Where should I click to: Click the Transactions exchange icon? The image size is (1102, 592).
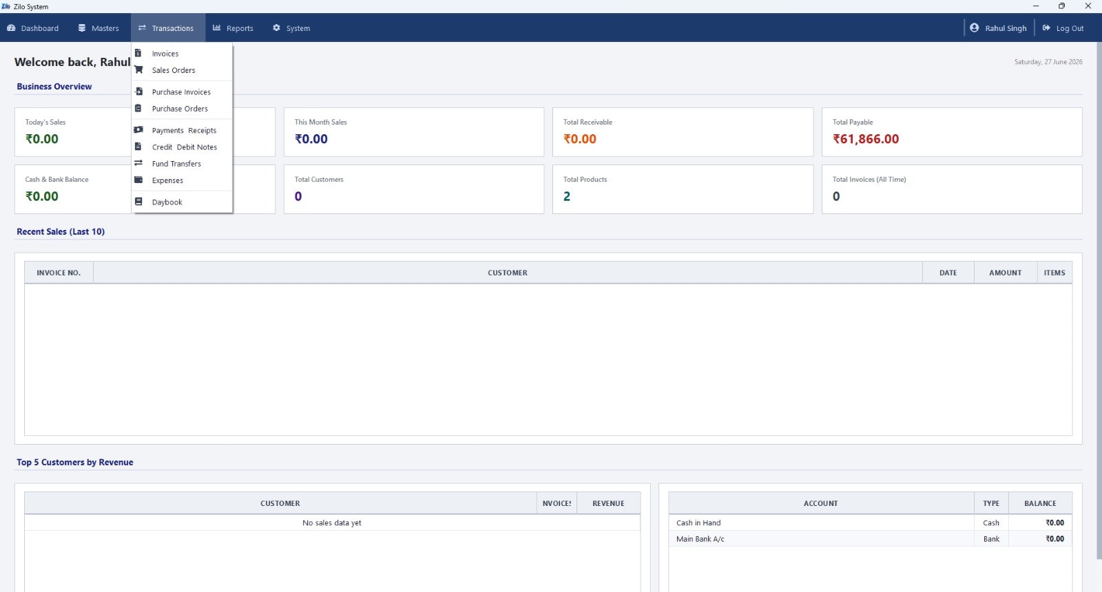pos(142,28)
